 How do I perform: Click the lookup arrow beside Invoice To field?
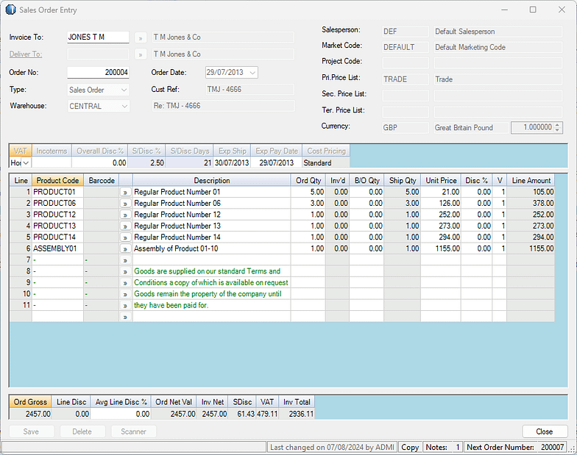pyautogui.click(x=141, y=37)
